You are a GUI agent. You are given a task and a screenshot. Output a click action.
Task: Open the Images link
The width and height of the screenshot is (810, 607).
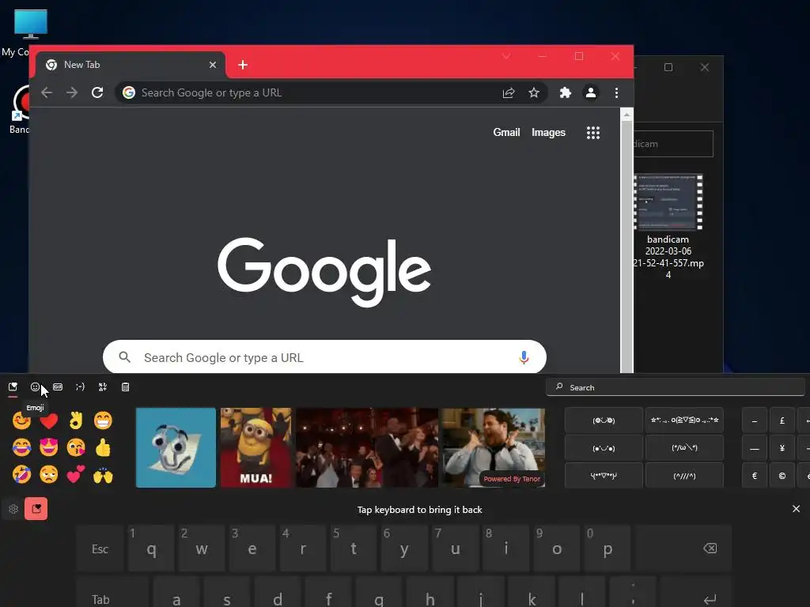[549, 133]
